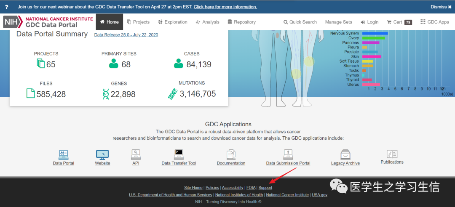The image size is (455, 207).
Task: Open Quick Search
Action: (300, 22)
